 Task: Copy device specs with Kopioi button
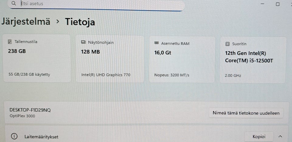coord(259,137)
